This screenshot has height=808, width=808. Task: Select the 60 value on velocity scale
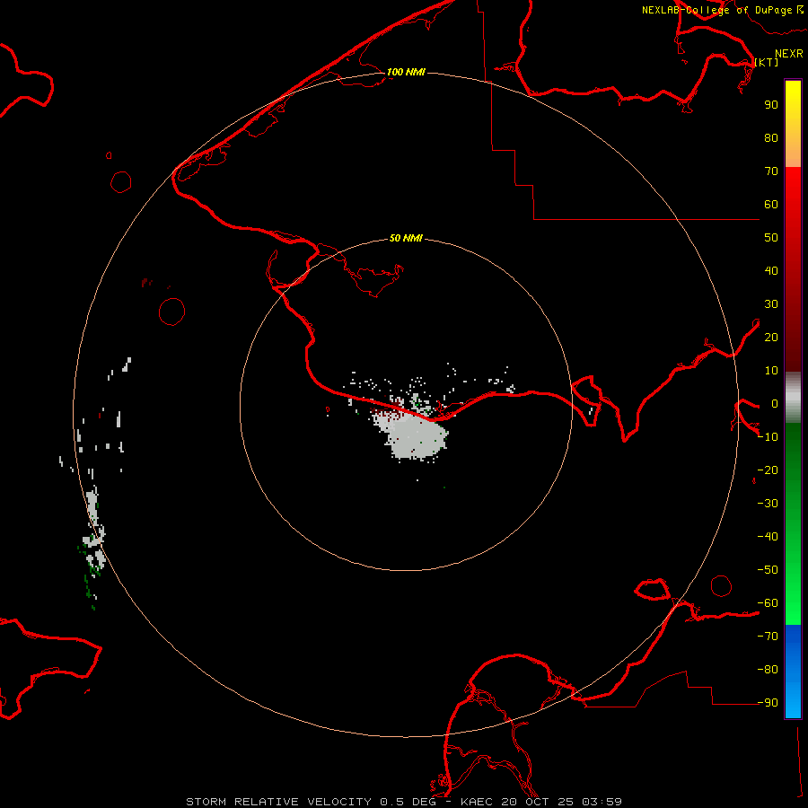(x=771, y=204)
